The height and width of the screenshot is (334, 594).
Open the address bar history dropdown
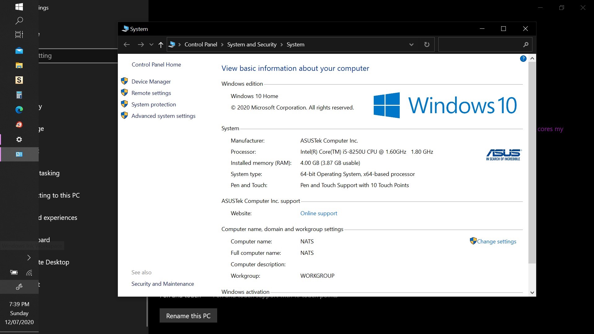coord(411,45)
